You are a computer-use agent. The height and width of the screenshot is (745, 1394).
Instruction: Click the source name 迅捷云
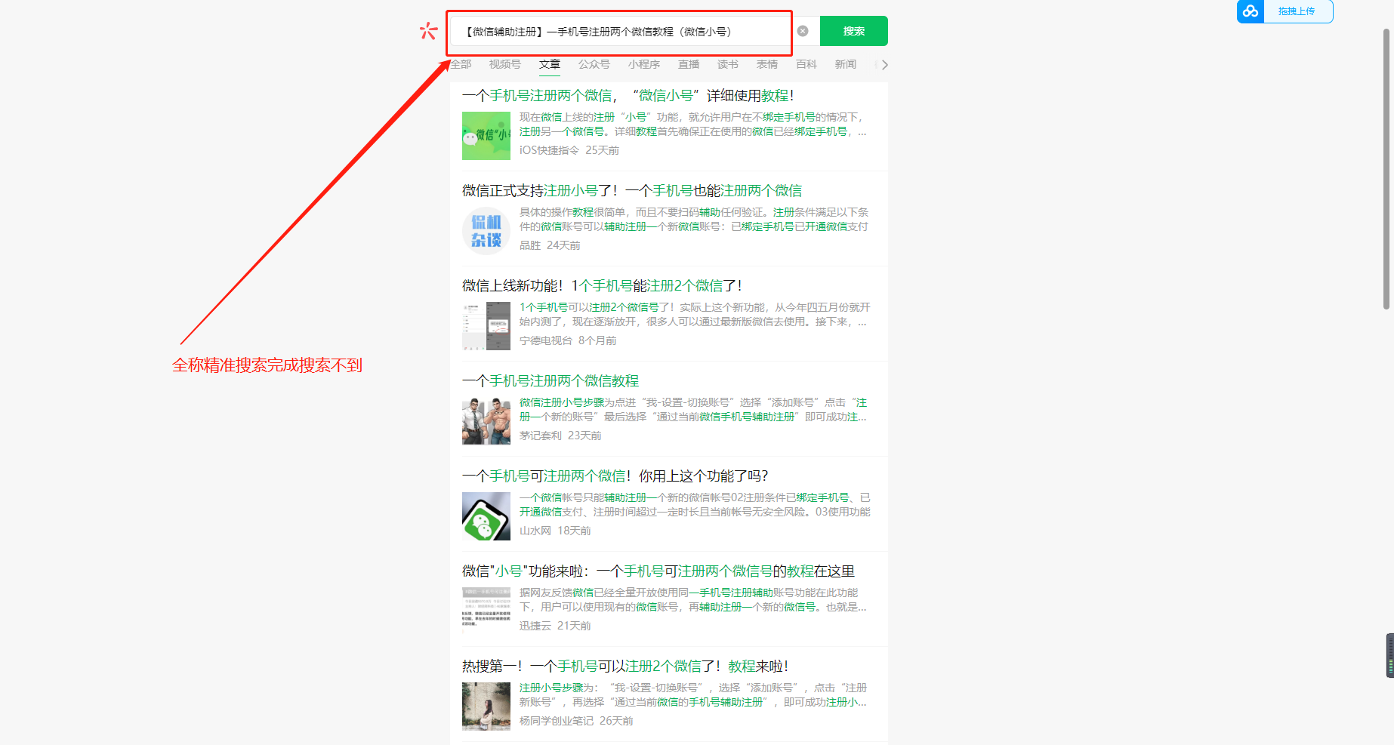[x=535, y=626]
